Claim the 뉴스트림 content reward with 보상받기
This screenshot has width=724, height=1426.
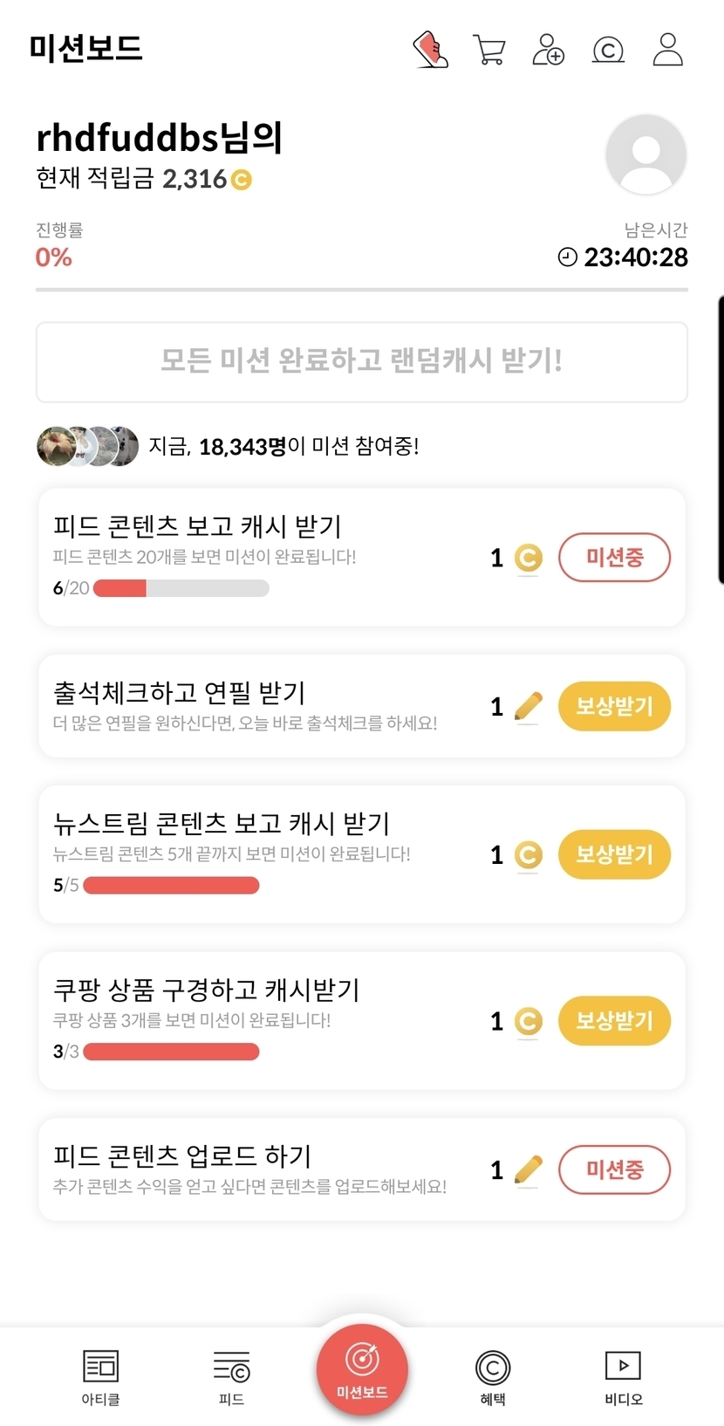(614, 854)
